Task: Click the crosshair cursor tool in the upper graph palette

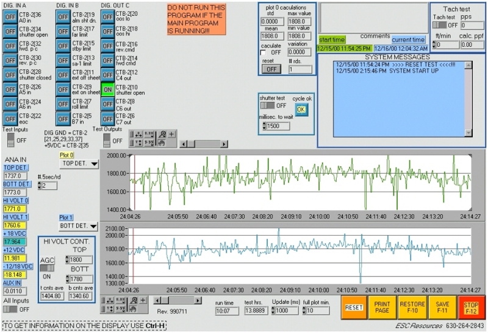Action: click(171, 134)
